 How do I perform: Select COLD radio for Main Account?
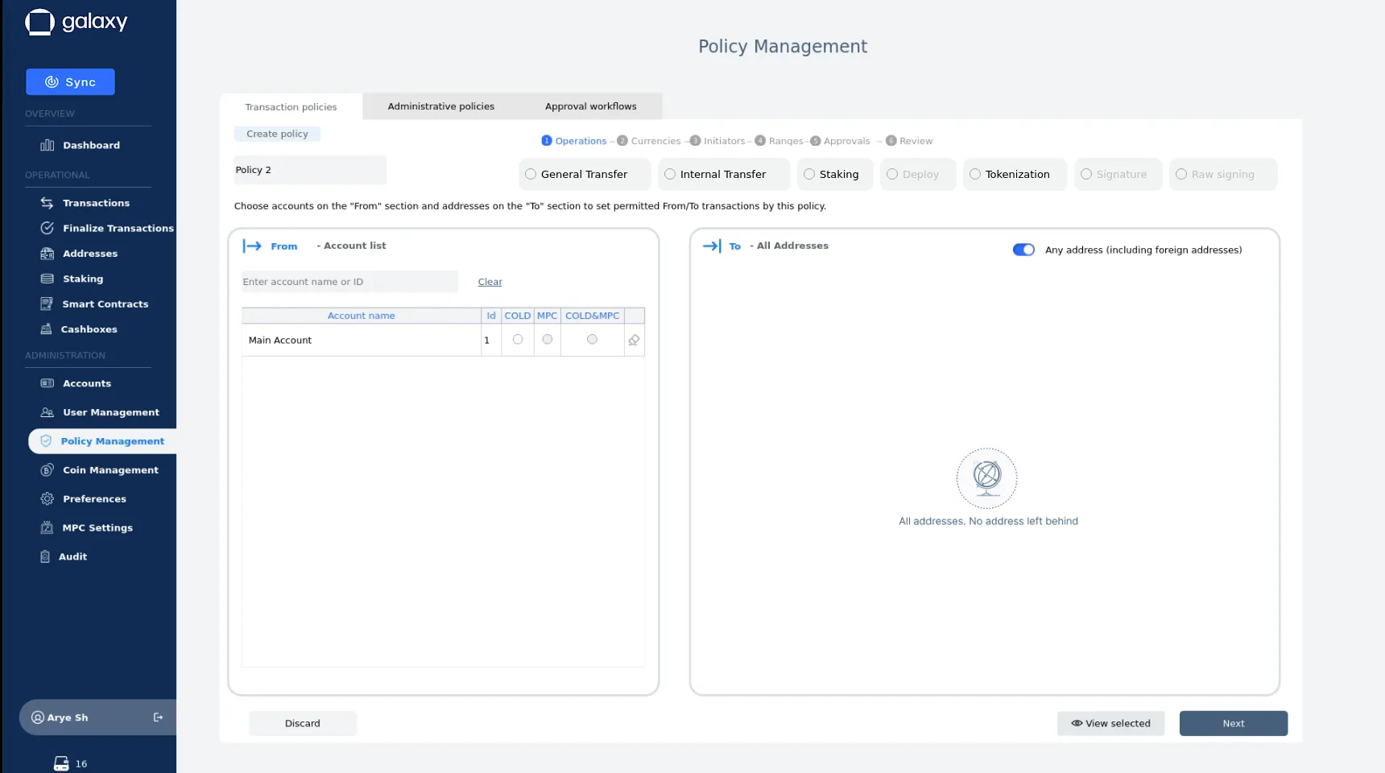(x=518, y=340)
